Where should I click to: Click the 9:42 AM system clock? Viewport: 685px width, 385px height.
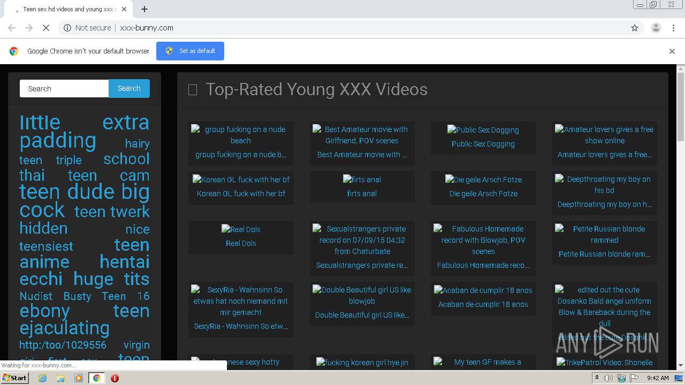click(658, 378)
